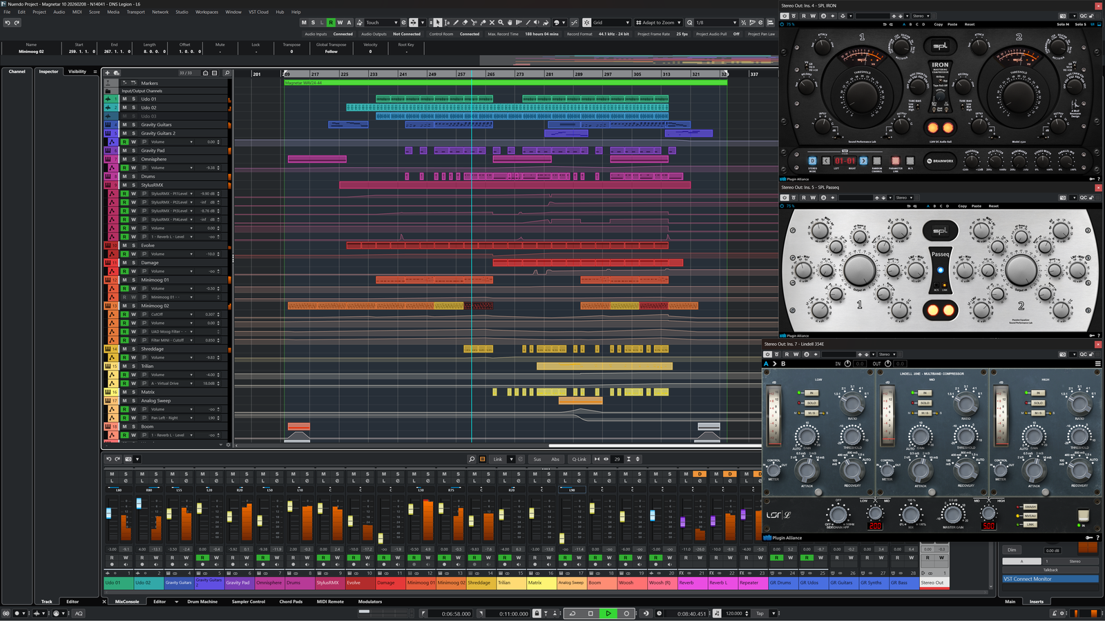The width and height of the screenshot is (1105, 621).
Task: Click the redo arrow below Edit menu
Action: click(17, 23)
